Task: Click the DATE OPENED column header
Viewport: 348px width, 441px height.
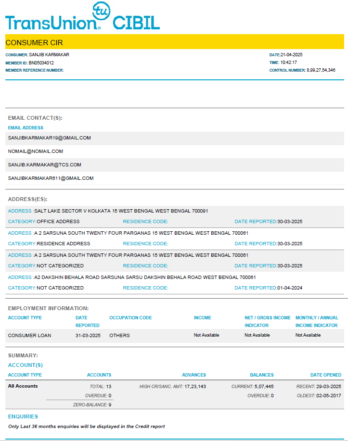Action: point(326,375)
